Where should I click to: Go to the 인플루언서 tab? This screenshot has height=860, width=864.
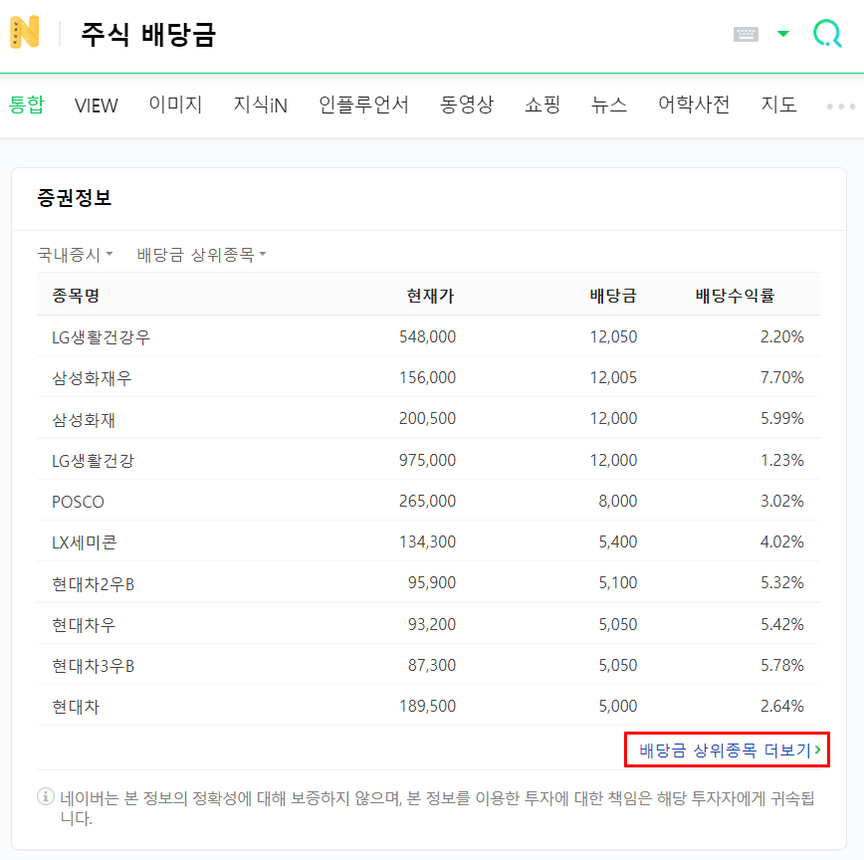click(363, 105)
